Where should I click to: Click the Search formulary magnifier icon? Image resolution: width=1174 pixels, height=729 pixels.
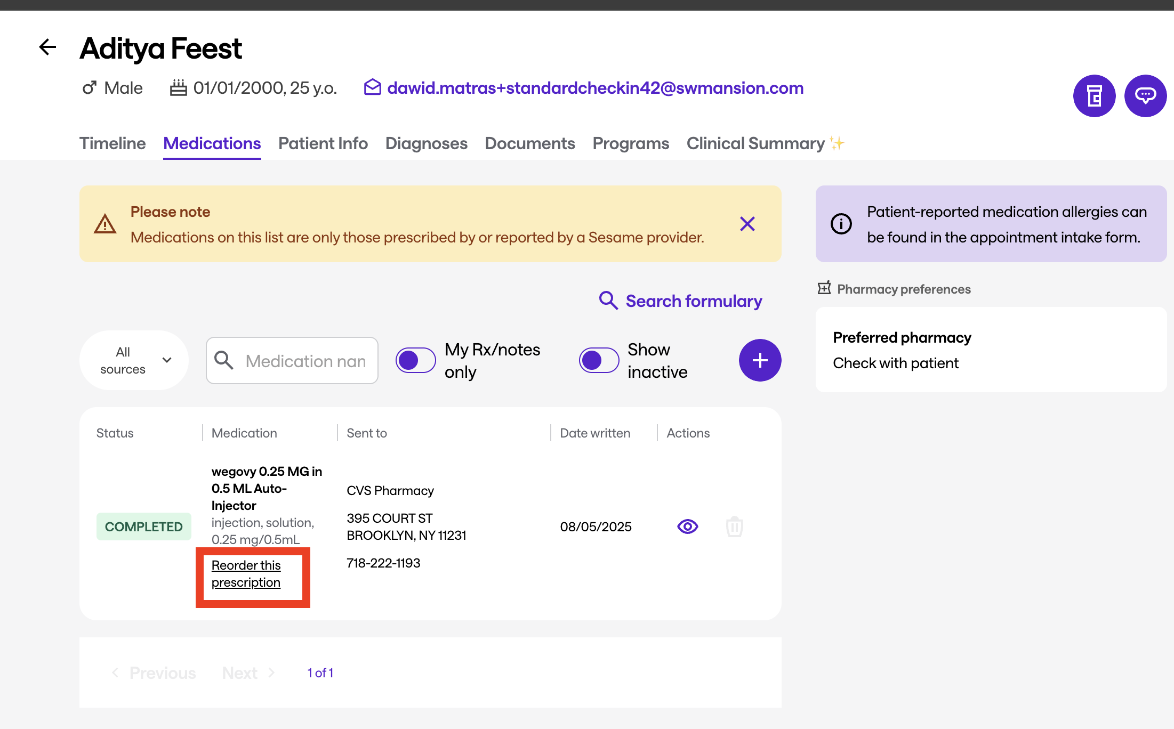[608, 301]
